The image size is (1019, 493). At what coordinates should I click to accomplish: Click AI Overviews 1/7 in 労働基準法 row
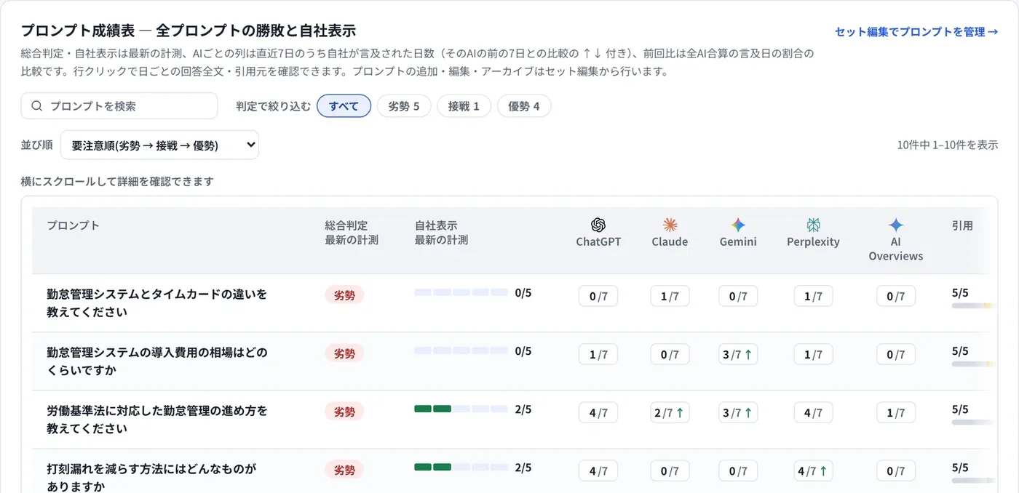pos(896,412)
